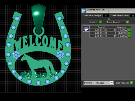Click the green arrow beside Set Material

click(132, 83)
